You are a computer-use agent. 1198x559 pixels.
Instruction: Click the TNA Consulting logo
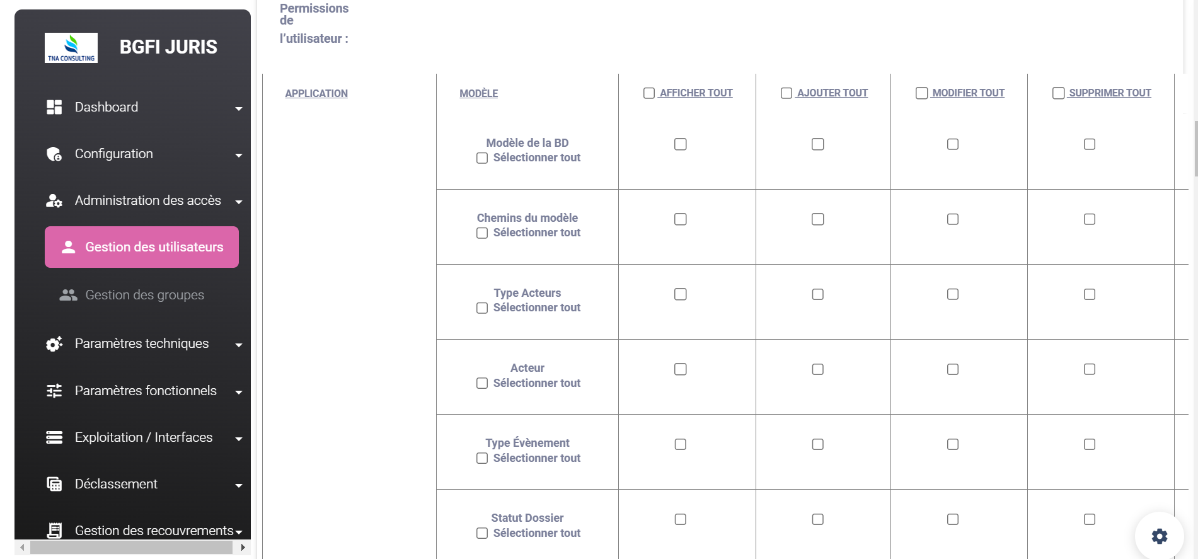click(x=71, y=48)
